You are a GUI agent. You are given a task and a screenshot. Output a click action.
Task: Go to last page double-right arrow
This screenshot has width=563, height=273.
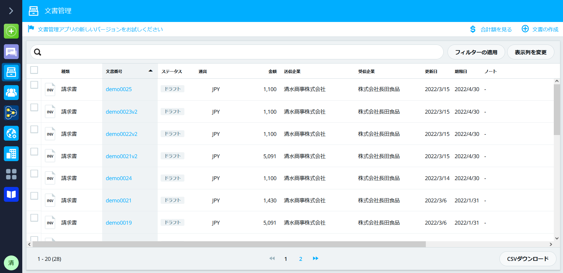click(315, 258)
